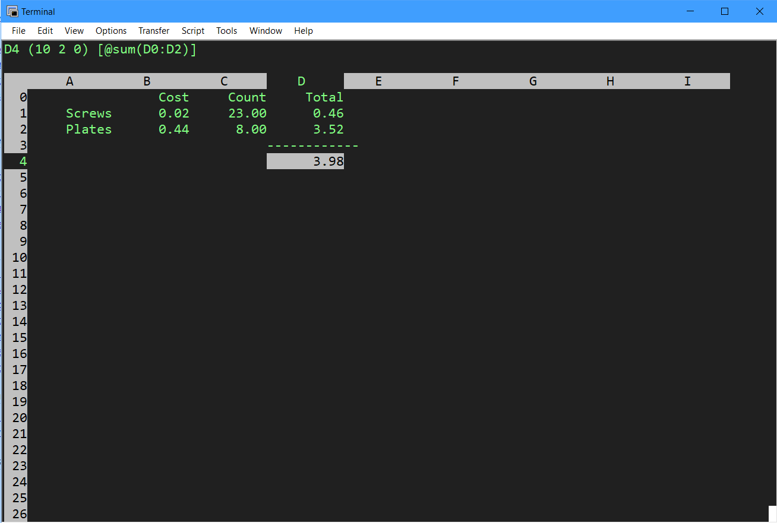The height and width of the screenshot is (523, 777).
Task: Click column header B
Action: (147, 81)
